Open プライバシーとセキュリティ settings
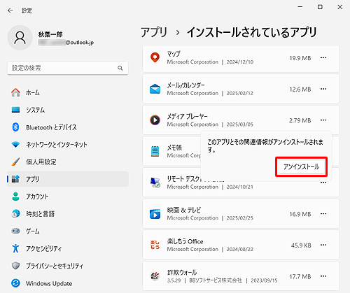The image size is (350, 293). [x=68, y=266]
